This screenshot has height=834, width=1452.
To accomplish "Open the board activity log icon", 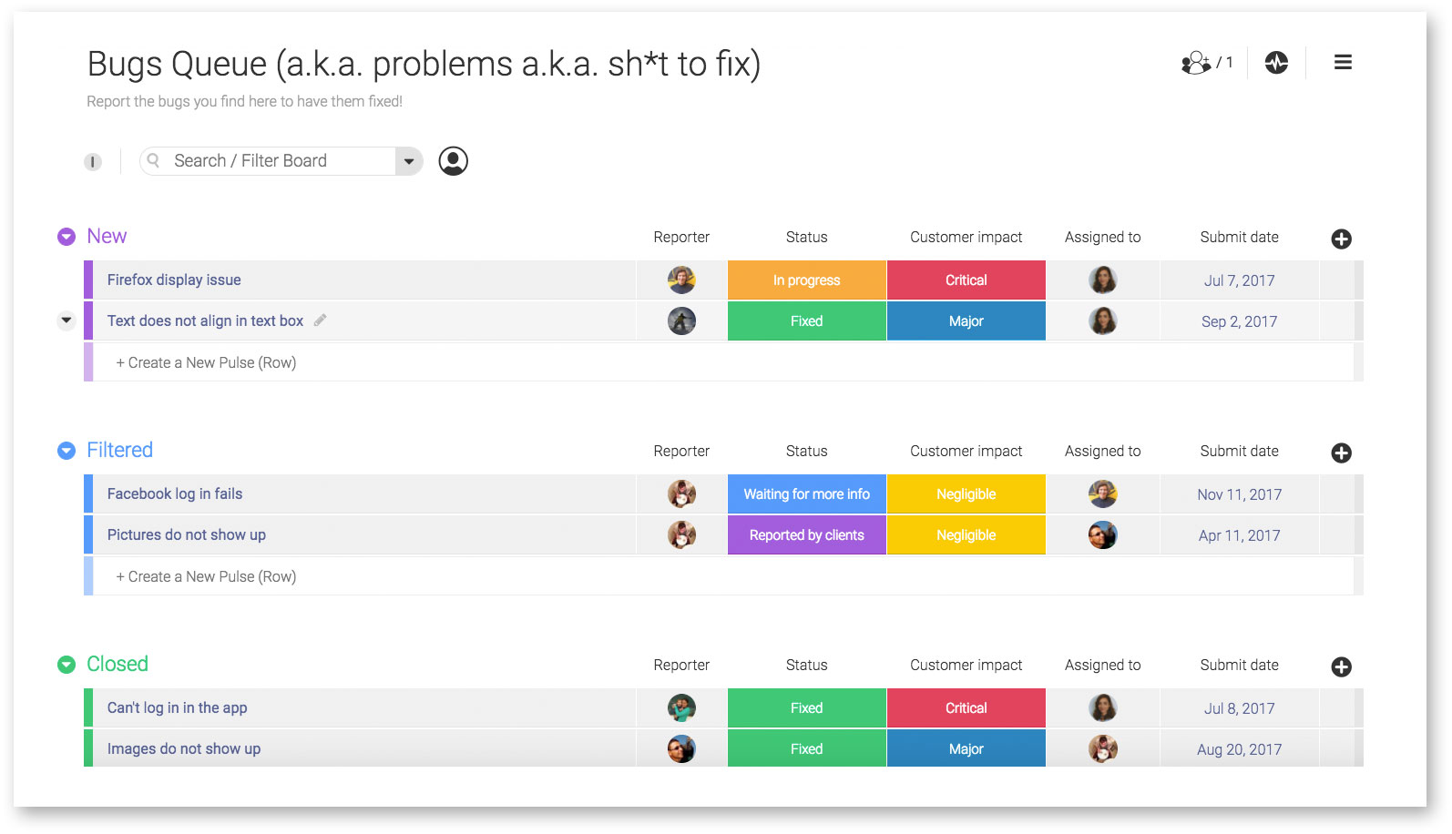I will [1276, 63].
